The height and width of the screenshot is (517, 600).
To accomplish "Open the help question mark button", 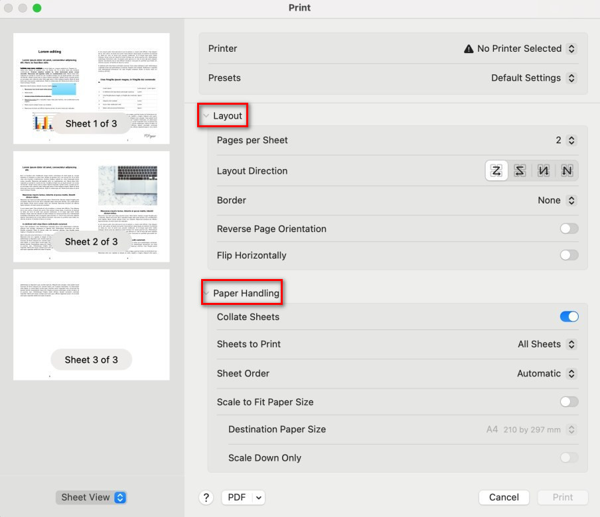I will click(x=206, y=497).
